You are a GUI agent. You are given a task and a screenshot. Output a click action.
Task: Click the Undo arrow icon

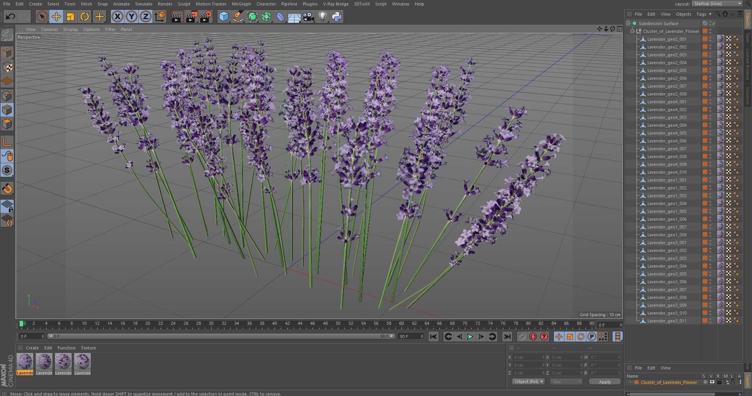(x=10, y=16)
